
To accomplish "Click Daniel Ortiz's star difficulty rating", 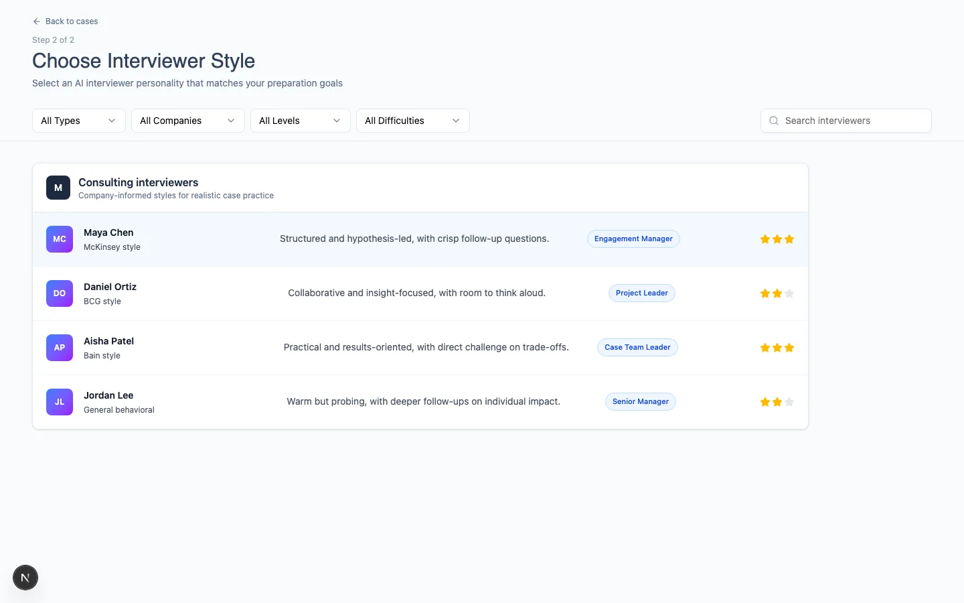I will click(777, 293).
